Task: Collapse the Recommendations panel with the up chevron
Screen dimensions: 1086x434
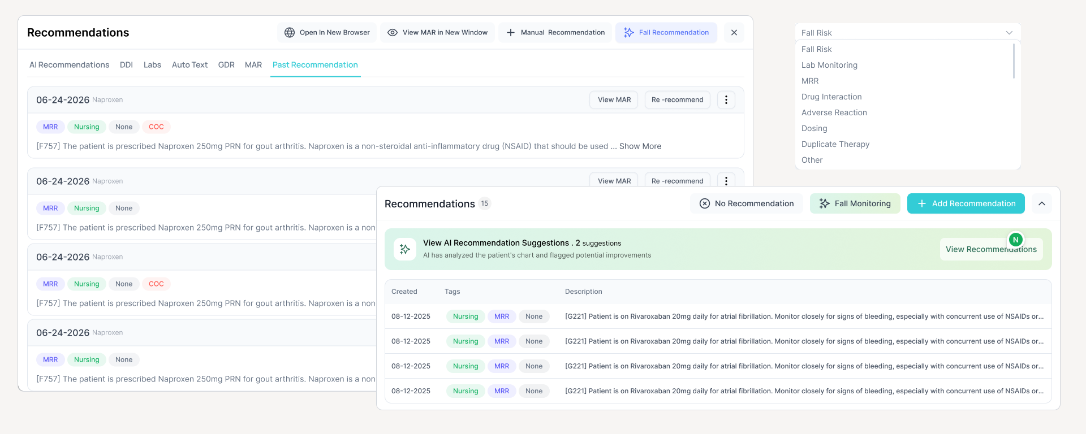Action: 1042,203
